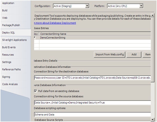Open the Package/Publish tab
This screenshot has width=157, height=122.
pos(11,25)
